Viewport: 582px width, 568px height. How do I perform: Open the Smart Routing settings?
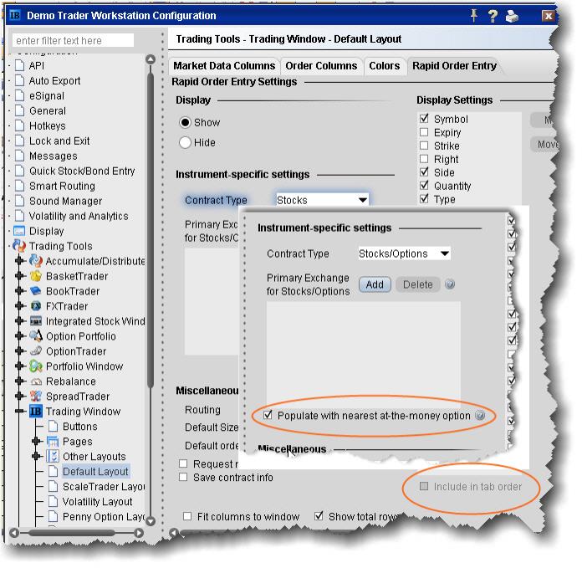point(62,186)
